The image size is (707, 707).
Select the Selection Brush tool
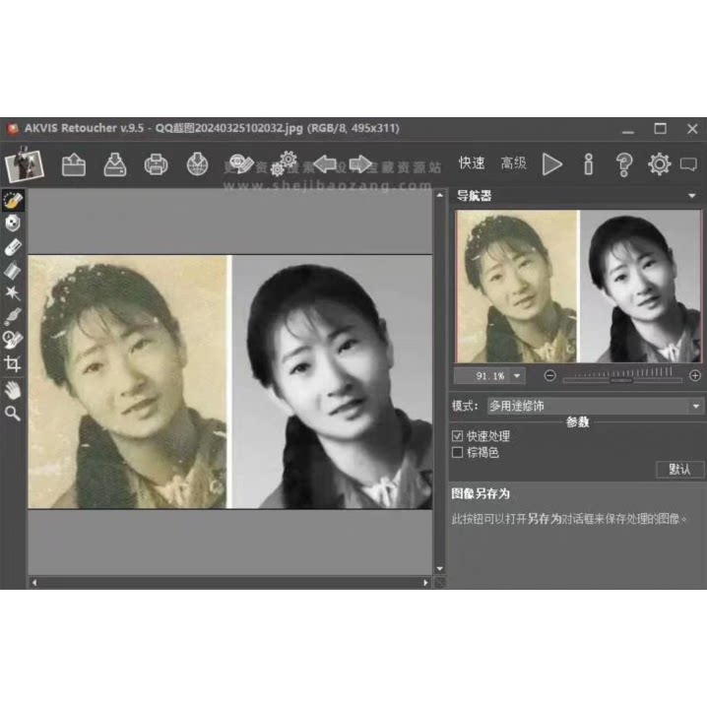pos(13,200)
